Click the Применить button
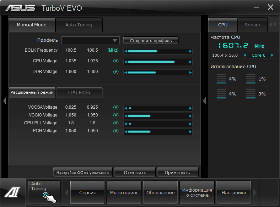Image resolution: width=280 pixels, height=207 pixels. pos(178,172)
